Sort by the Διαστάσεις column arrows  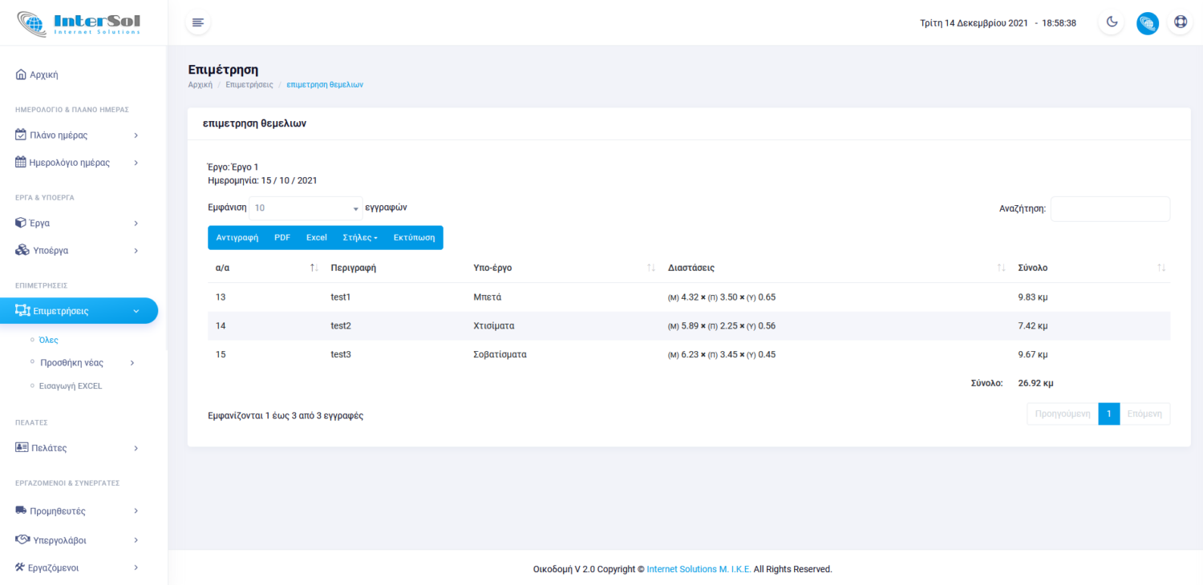[1001, 268]
